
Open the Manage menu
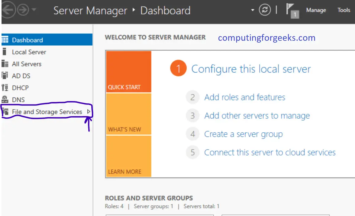tap(316, 10)
